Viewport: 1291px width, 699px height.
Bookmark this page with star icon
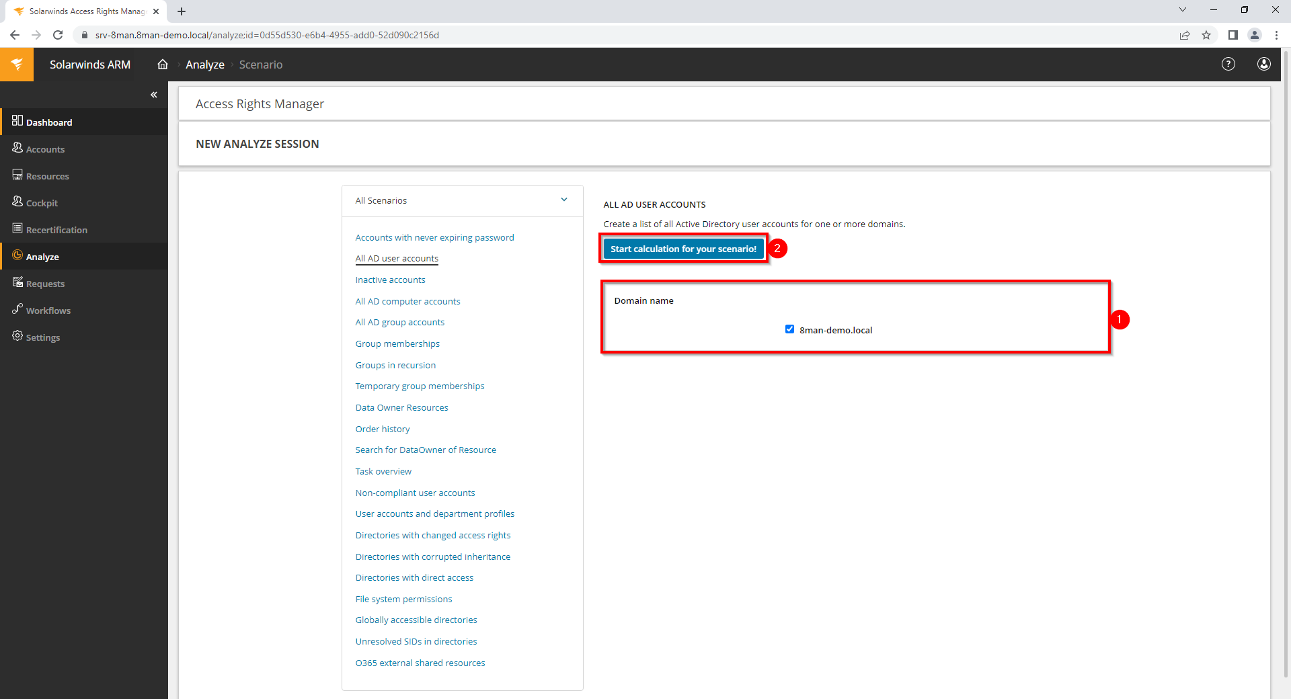[1206, 35]
